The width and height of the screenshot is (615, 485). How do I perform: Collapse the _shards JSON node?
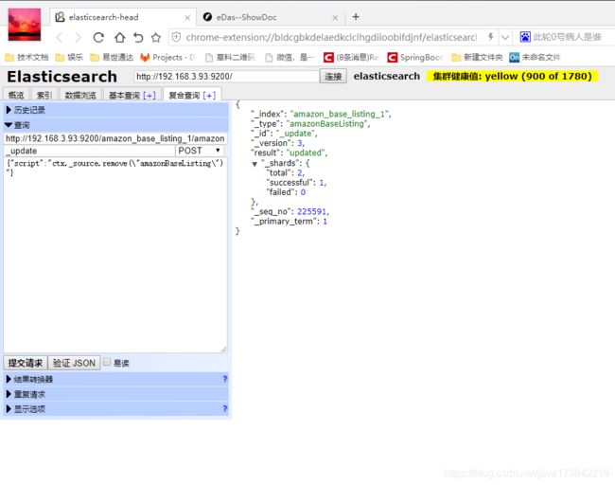(255, 163)
